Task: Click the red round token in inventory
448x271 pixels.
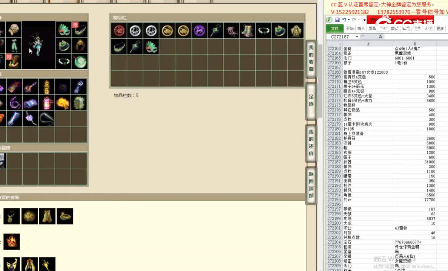Action: point(119,30)
